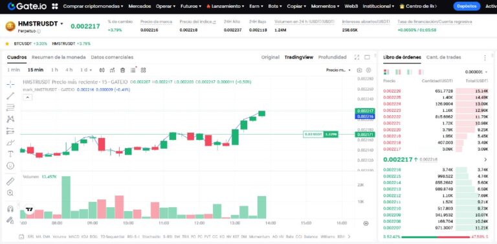Select the 1 h timeframe
The height and width of the screenshot is (244, 497).
[54, 70]
